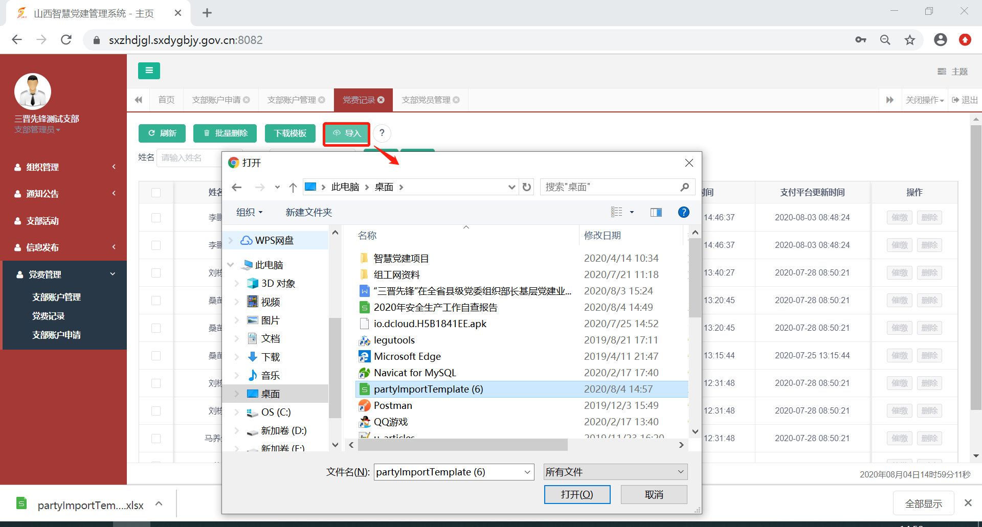Open 支部账户申请 in the sidebar menu
This screenshot has width=982, height=527.
(x=56, y=335)
